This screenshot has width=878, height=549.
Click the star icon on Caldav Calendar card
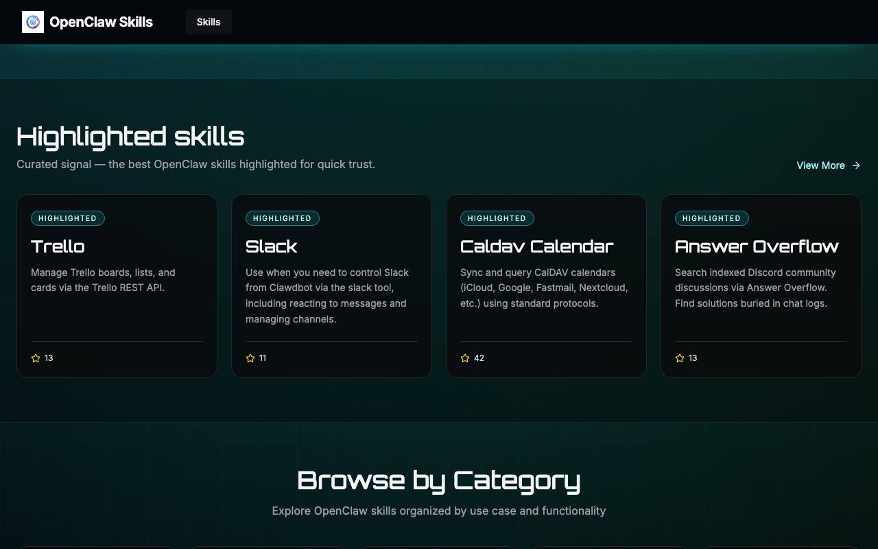pos(465,358)
